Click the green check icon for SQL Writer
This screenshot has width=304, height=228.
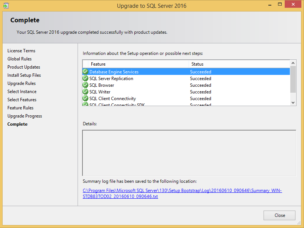tap(85, 92)
